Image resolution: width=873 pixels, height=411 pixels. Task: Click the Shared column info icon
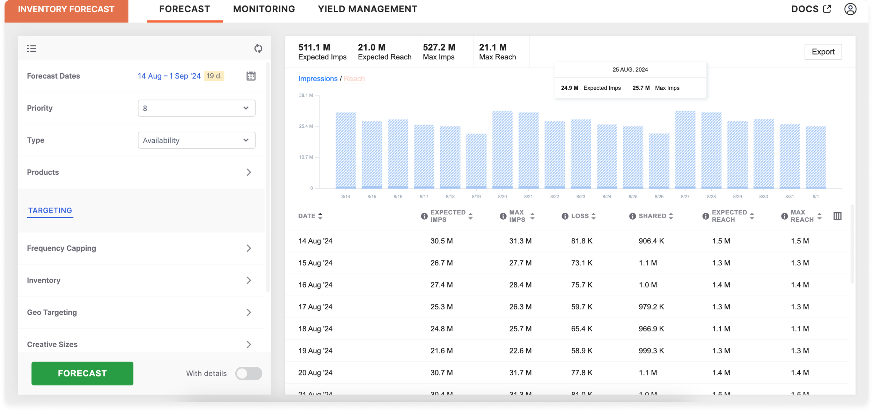pos(632,216)
